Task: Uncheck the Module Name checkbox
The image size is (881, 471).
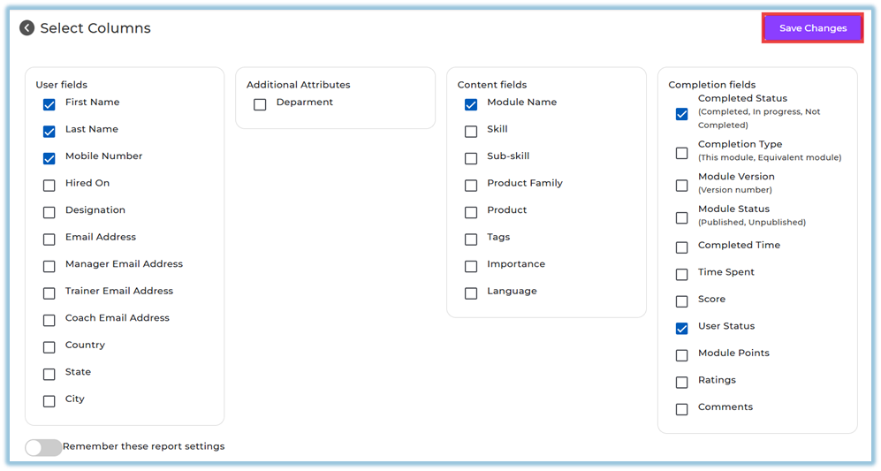Action: 471,104
